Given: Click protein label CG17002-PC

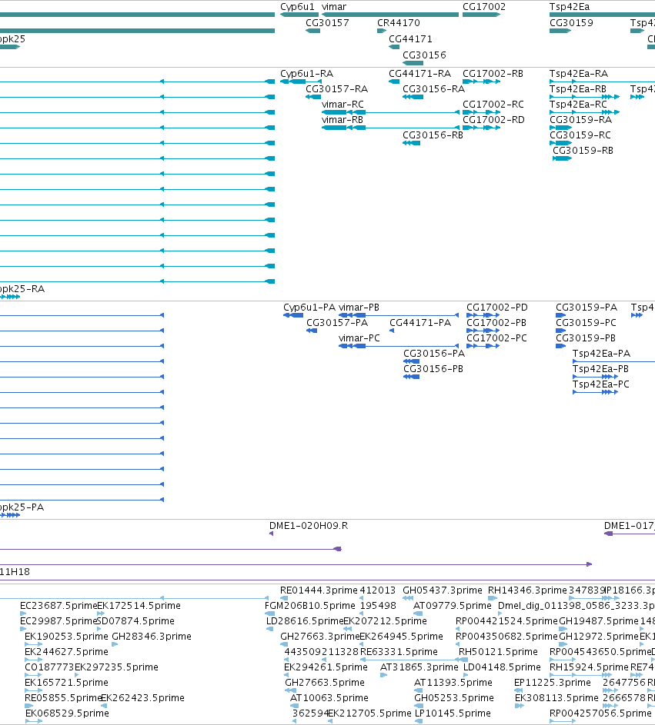Looking at the screenshot, I should 496,338.
